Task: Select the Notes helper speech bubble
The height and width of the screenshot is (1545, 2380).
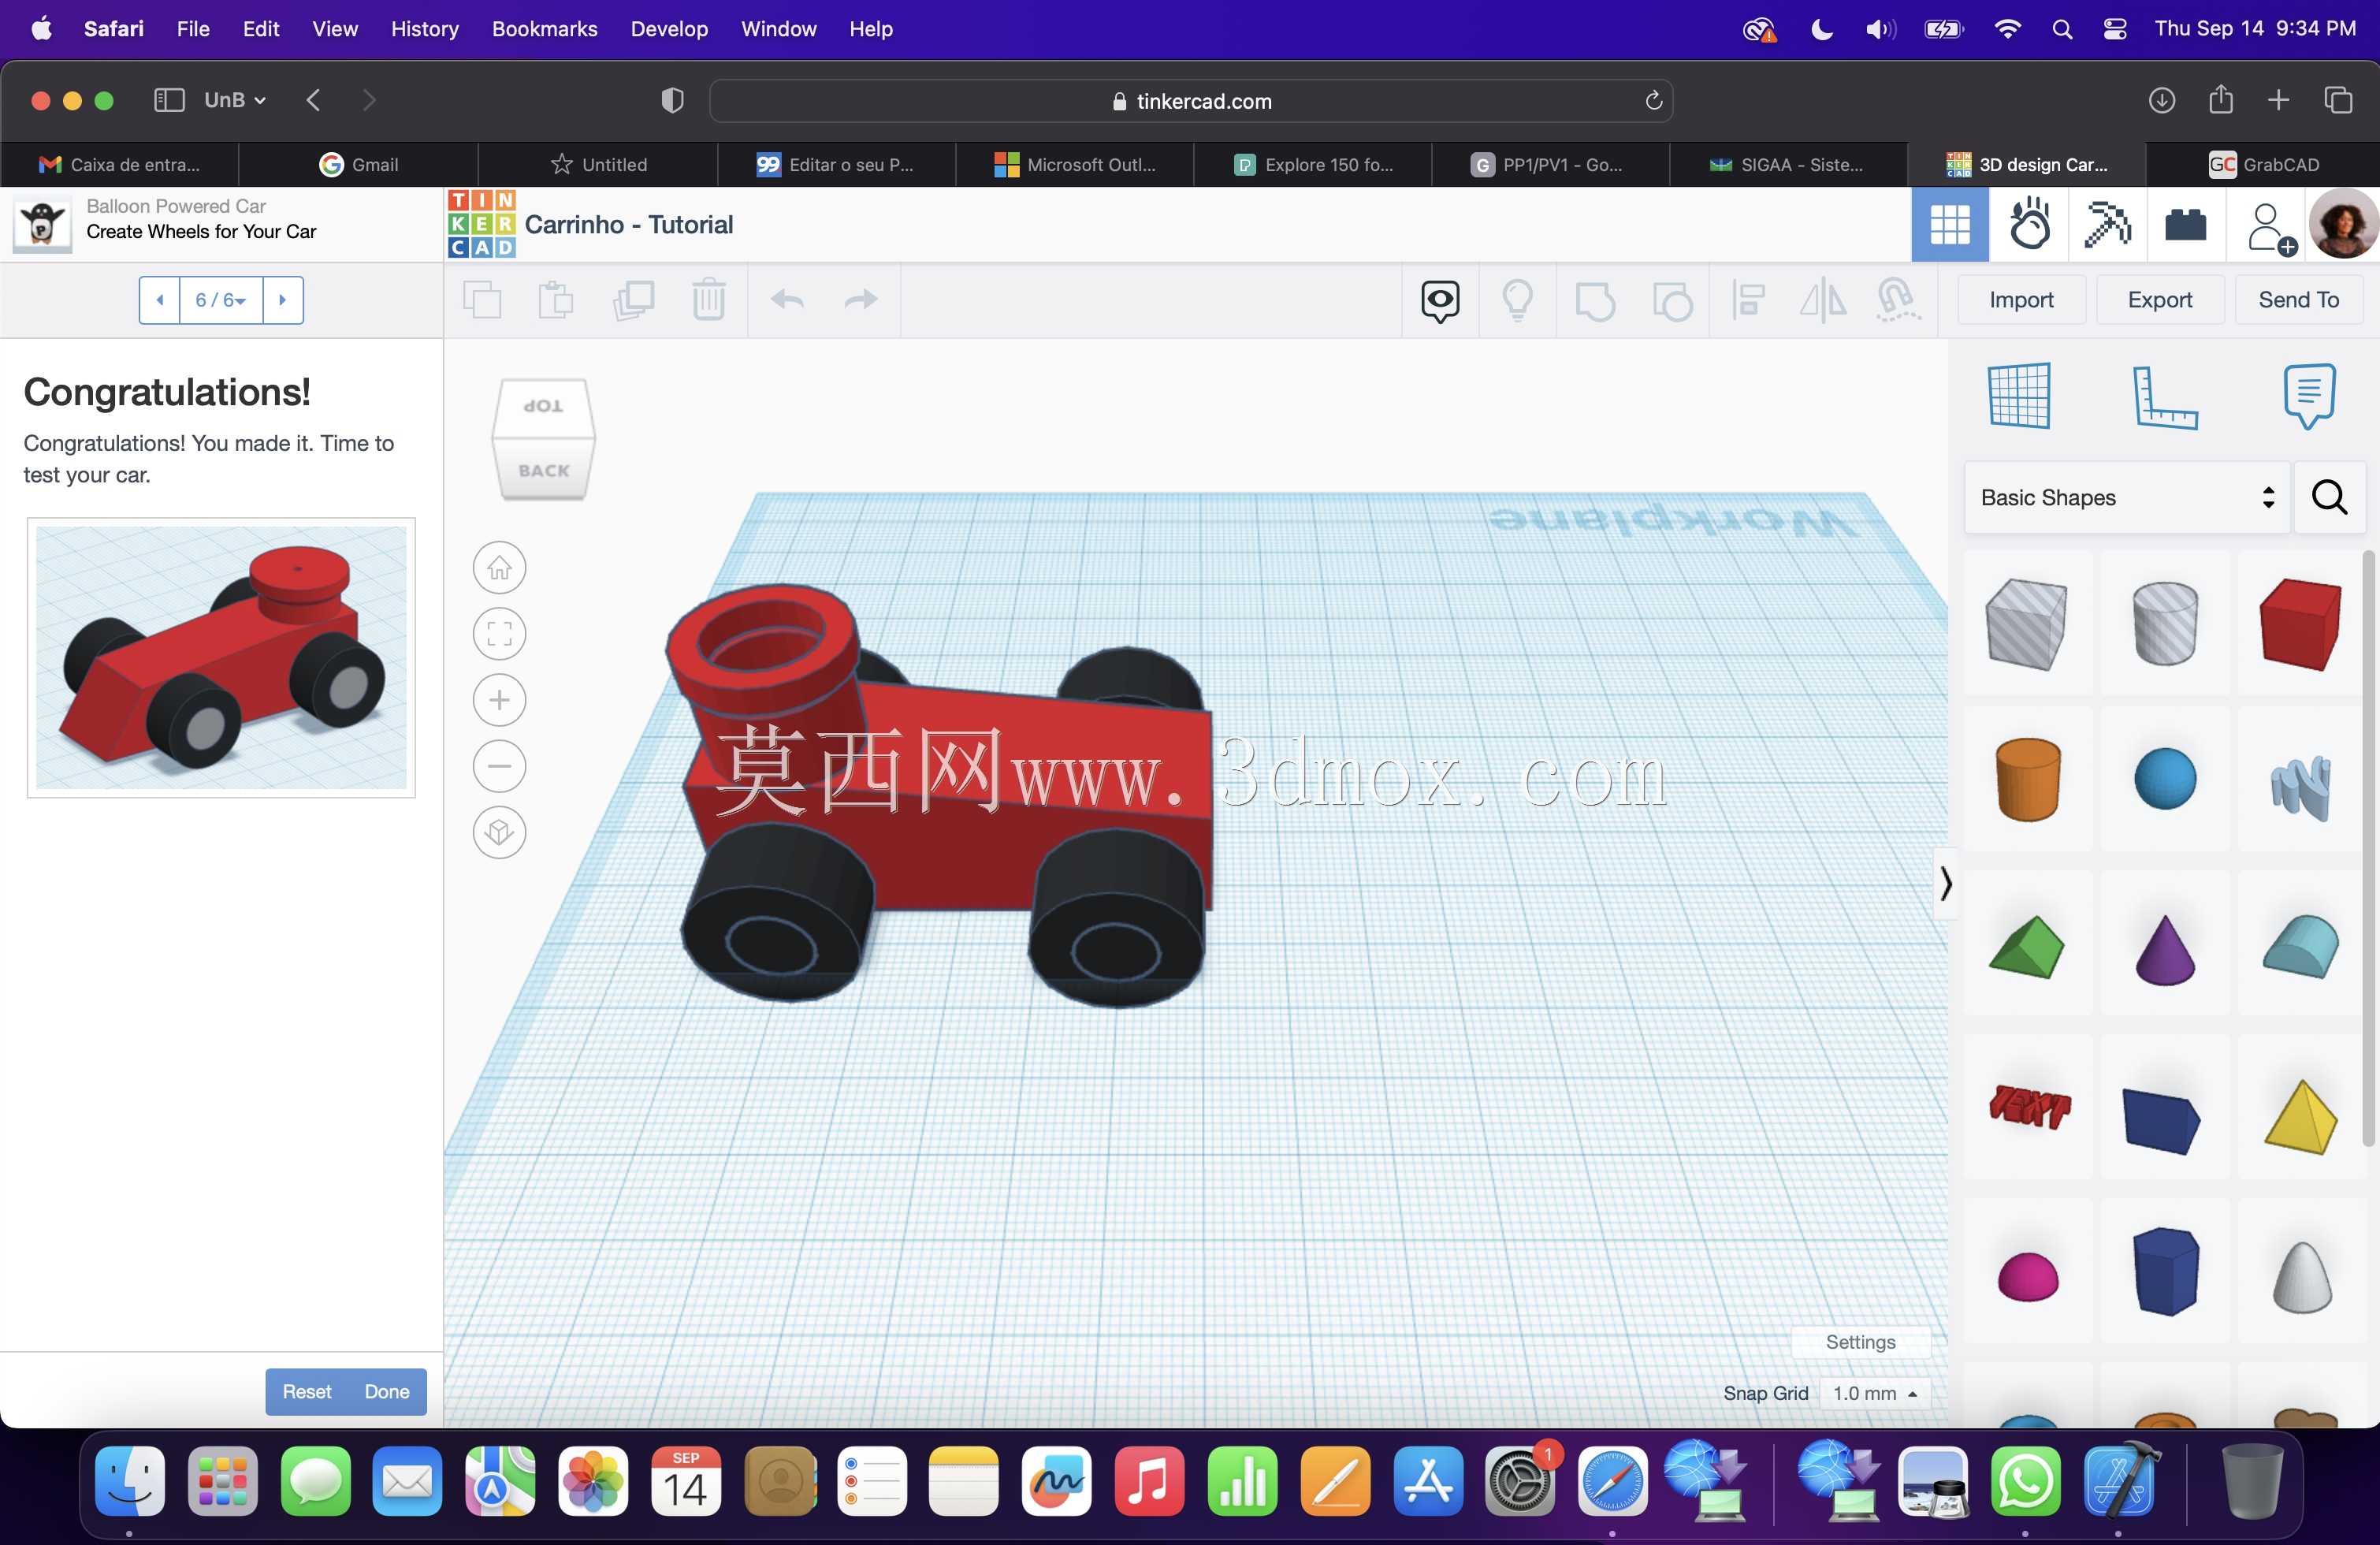Action: 2309,397
